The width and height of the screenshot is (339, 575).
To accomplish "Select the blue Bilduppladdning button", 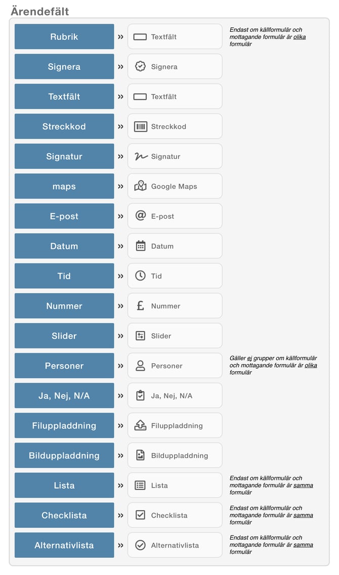I will point(64,456).
